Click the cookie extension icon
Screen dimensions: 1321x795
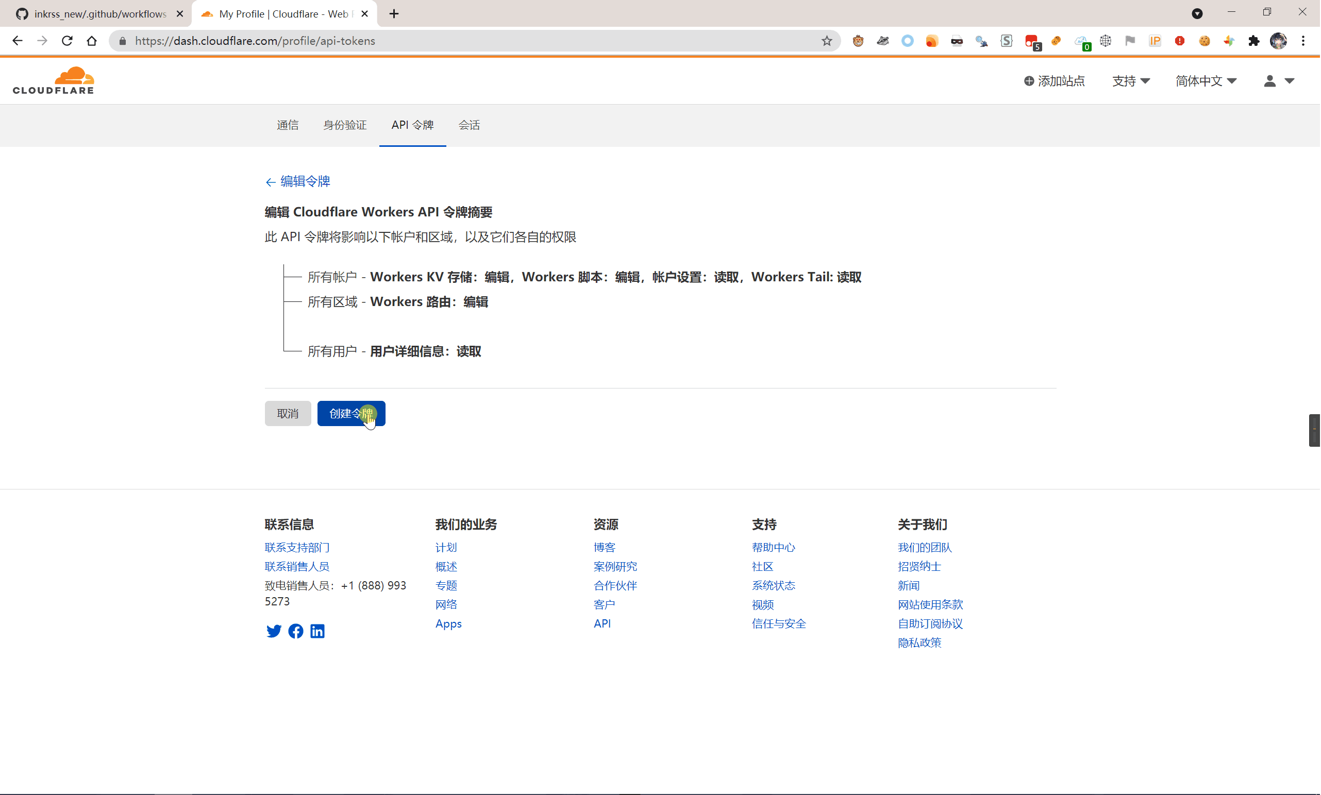pyautogui.click(x=1204, y=41)
